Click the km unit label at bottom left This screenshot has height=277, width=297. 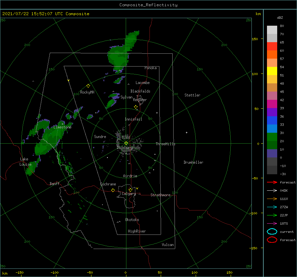click(5, 273)
